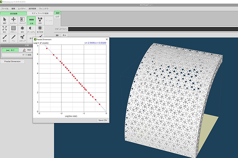The width and height of the screenshot is (238, 158).
Task: Toggle the ブーリアン (Boolean) tool
Action: [31, 30]
